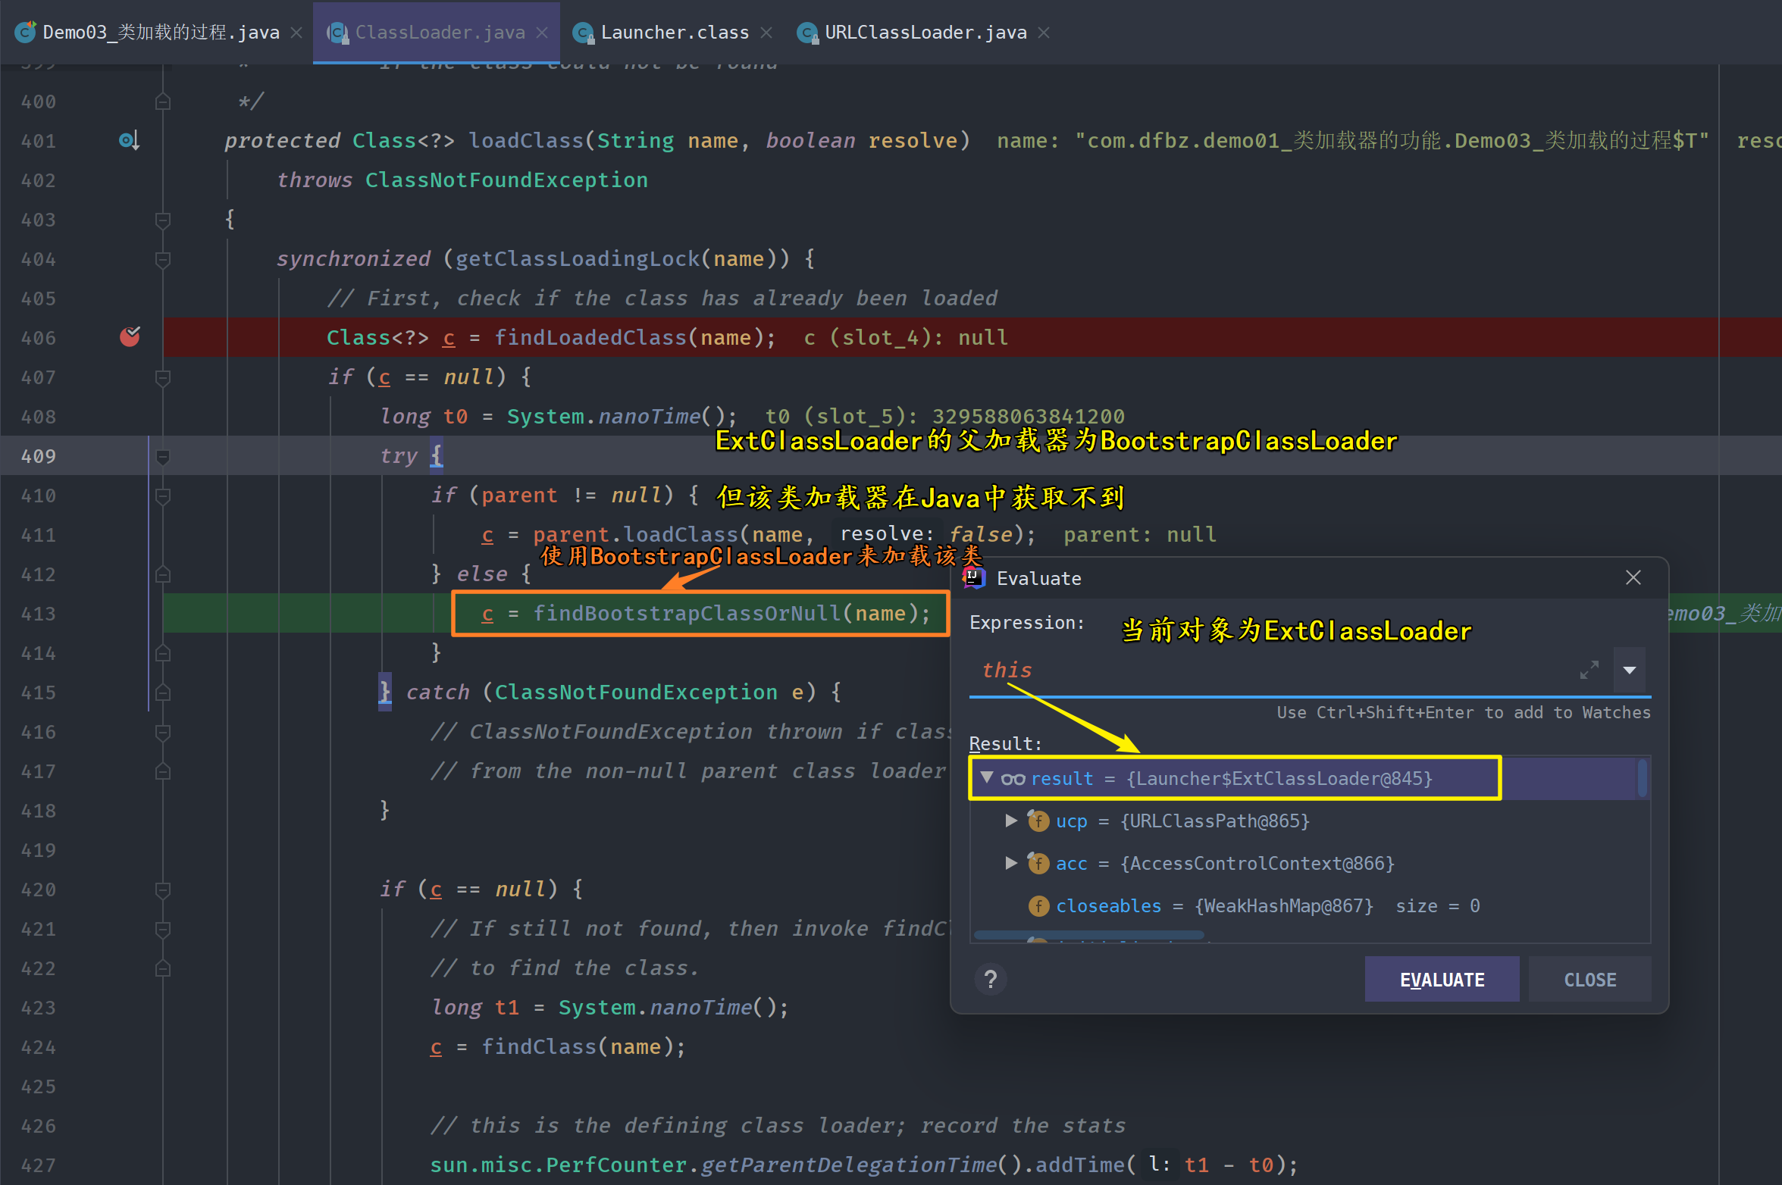Image resolution: width=1782 pixels, height=1185 pixels.
Task: Open the expression history dropdown arrow
Action: coord(1629,670)
